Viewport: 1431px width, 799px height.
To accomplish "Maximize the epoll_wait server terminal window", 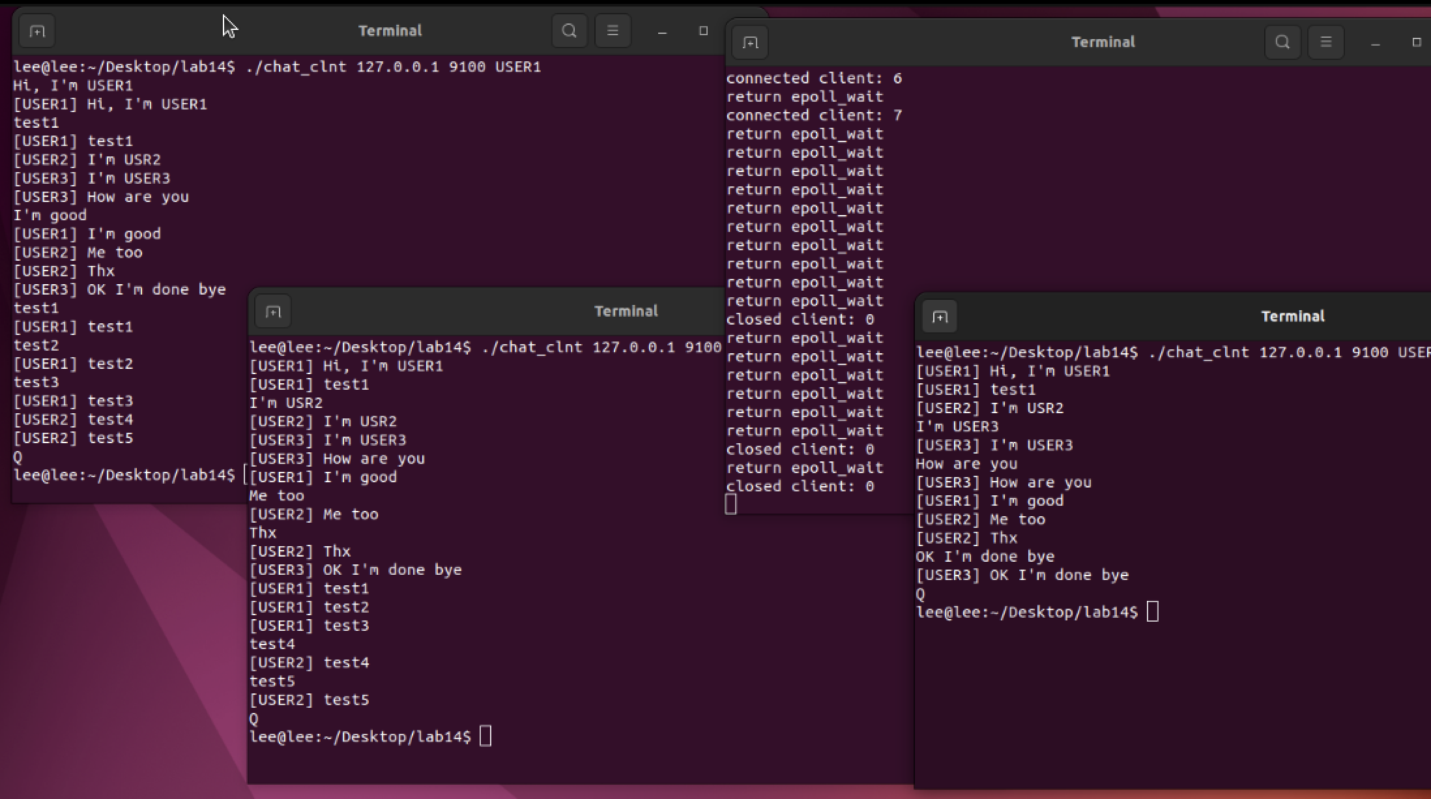I will click(1416, 42).
